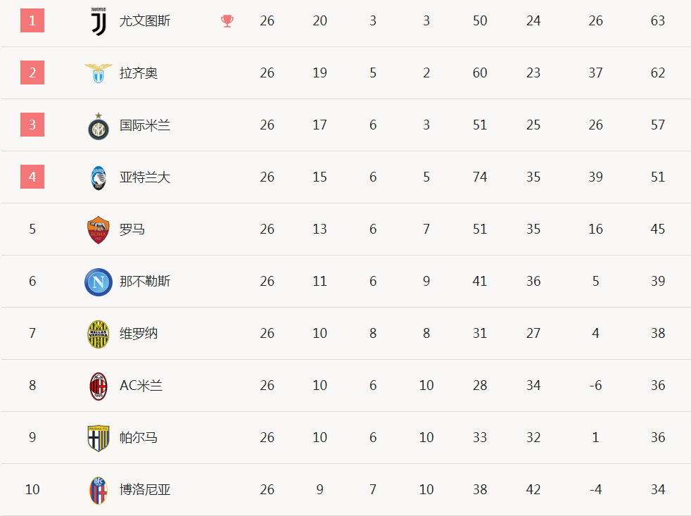The width and height of the screenshot is (691, 516).
Task: Click the Parma shield crest icon
Action: pos(99,438)
